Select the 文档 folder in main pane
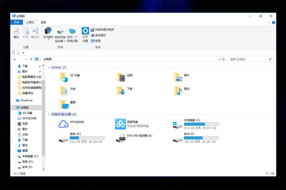 67,91
